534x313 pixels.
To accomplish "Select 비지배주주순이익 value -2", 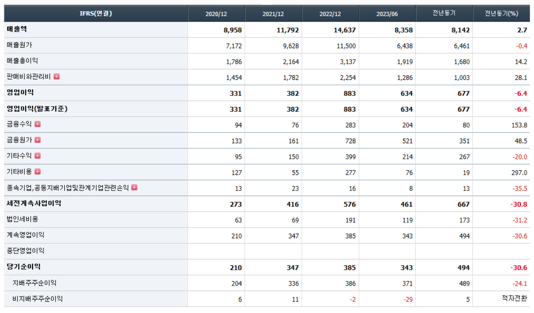I will 353,299.
